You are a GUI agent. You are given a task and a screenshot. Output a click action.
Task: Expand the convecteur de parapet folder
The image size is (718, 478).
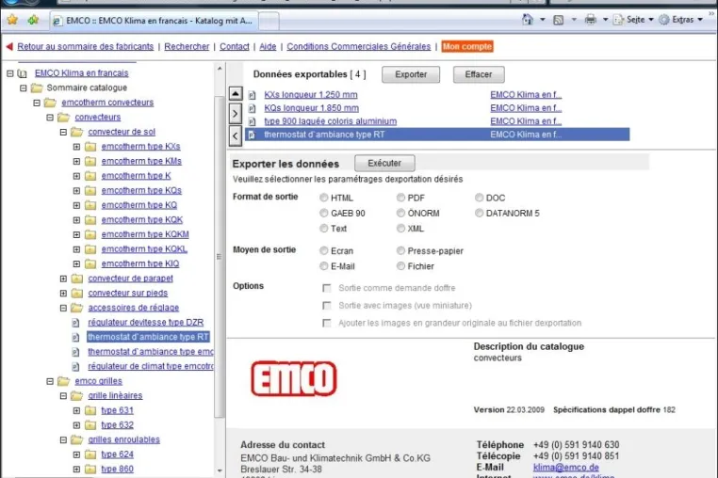[63, 279]
